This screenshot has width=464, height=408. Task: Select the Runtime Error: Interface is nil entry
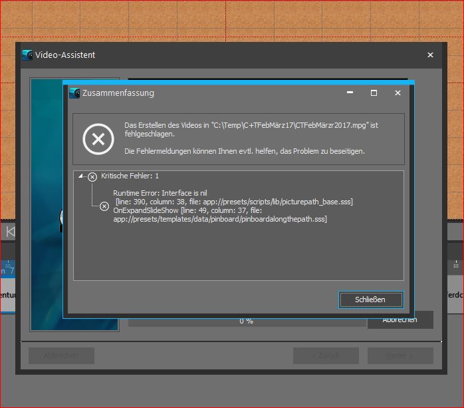pyautogui.click(x=161, y=192)
